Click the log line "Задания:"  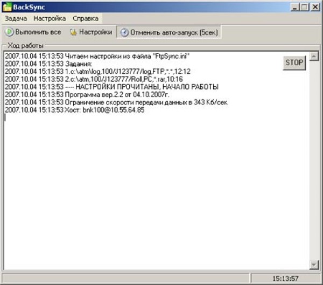pos(48,64)
